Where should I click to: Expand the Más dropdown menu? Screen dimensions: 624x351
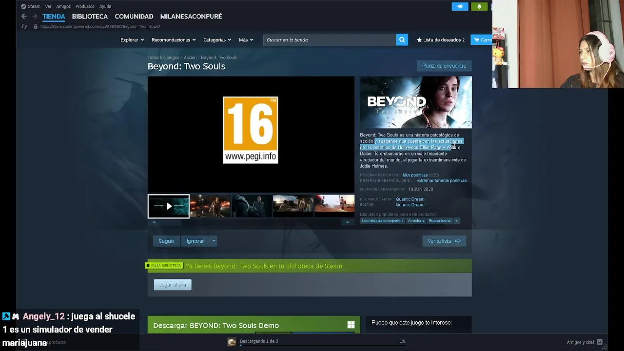pos(246,40)
